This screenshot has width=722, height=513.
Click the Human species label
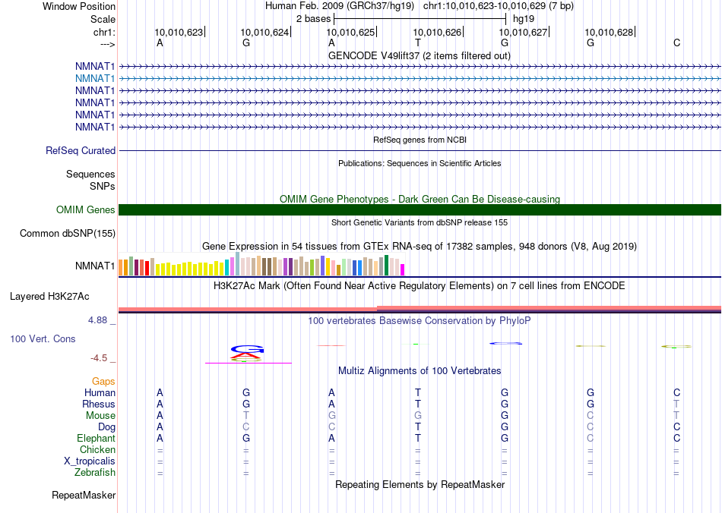click(100, 392)
